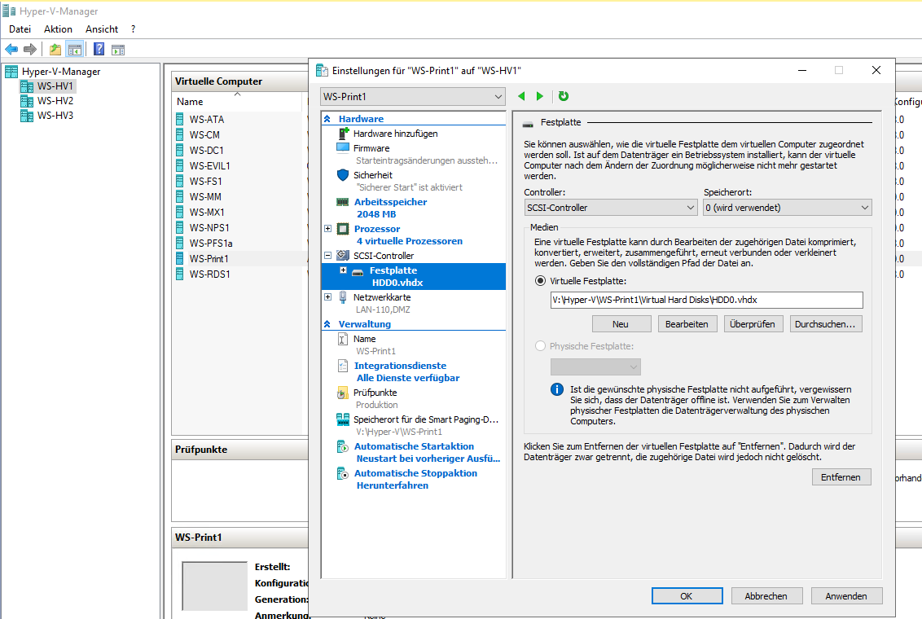Open the Controller SCSI-Controller dropdown
Image resolution: width=922 pixels, height=619 pixels.
click(610, 208)
